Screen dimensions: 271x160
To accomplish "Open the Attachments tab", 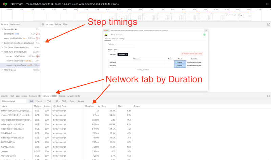I will tap(74, 96).
